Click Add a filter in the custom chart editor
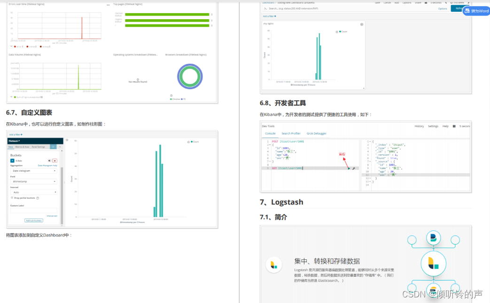Image resolution: width=490 pixels, height=303 pixels. point(16,135)
